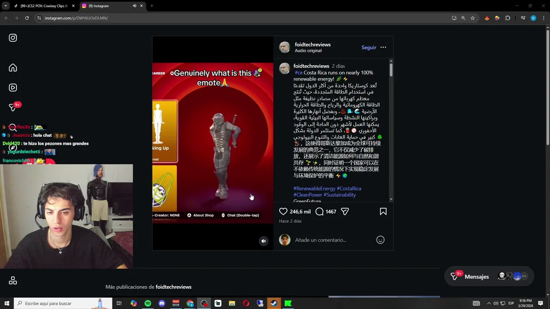Open the Windows Start menu
Image resolution: width=550 pixels, height=309 pixels.
pos(7,303)
